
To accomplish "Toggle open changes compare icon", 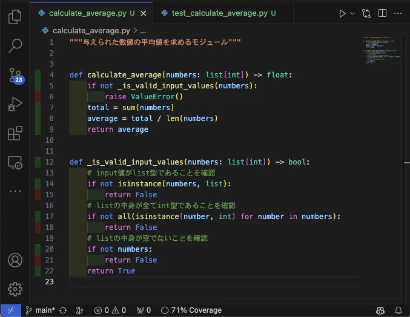I will (x=366, y=13).
